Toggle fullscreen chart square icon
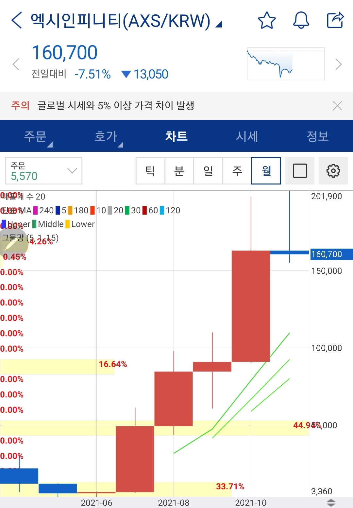 pos(300,171)
